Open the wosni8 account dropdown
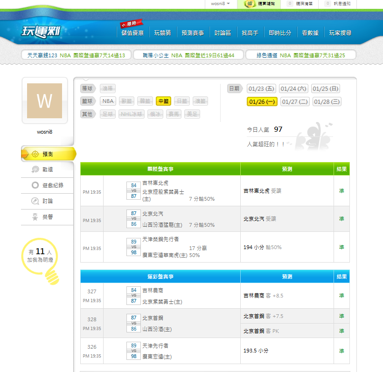Screen dimensions: 383x372 (220, 4)
